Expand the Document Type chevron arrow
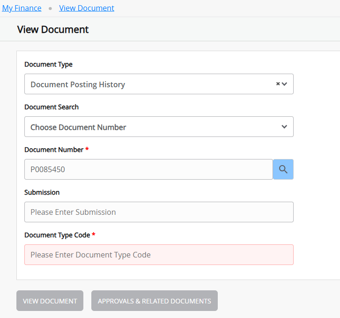The height and width of the screenshot is (318, 340). pyautogui.click(x=284, y=84)
